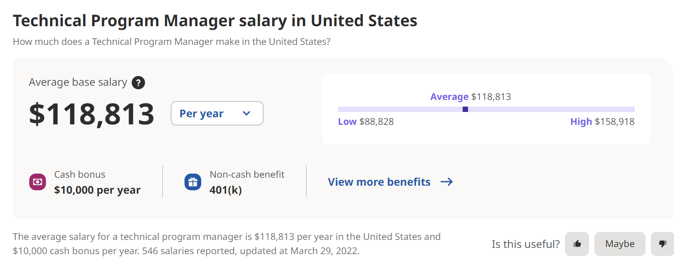This screenshot has height=267, width=674.
Task: Click the $10,000 per year cash bonus value
Action: [97, 190]
